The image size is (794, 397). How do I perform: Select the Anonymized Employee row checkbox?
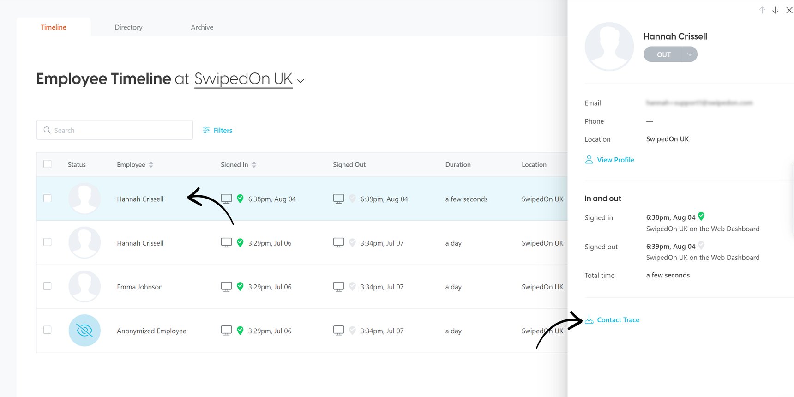[x=48, y=330]
